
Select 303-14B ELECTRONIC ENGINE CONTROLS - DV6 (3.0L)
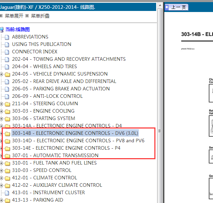point(75,133)
